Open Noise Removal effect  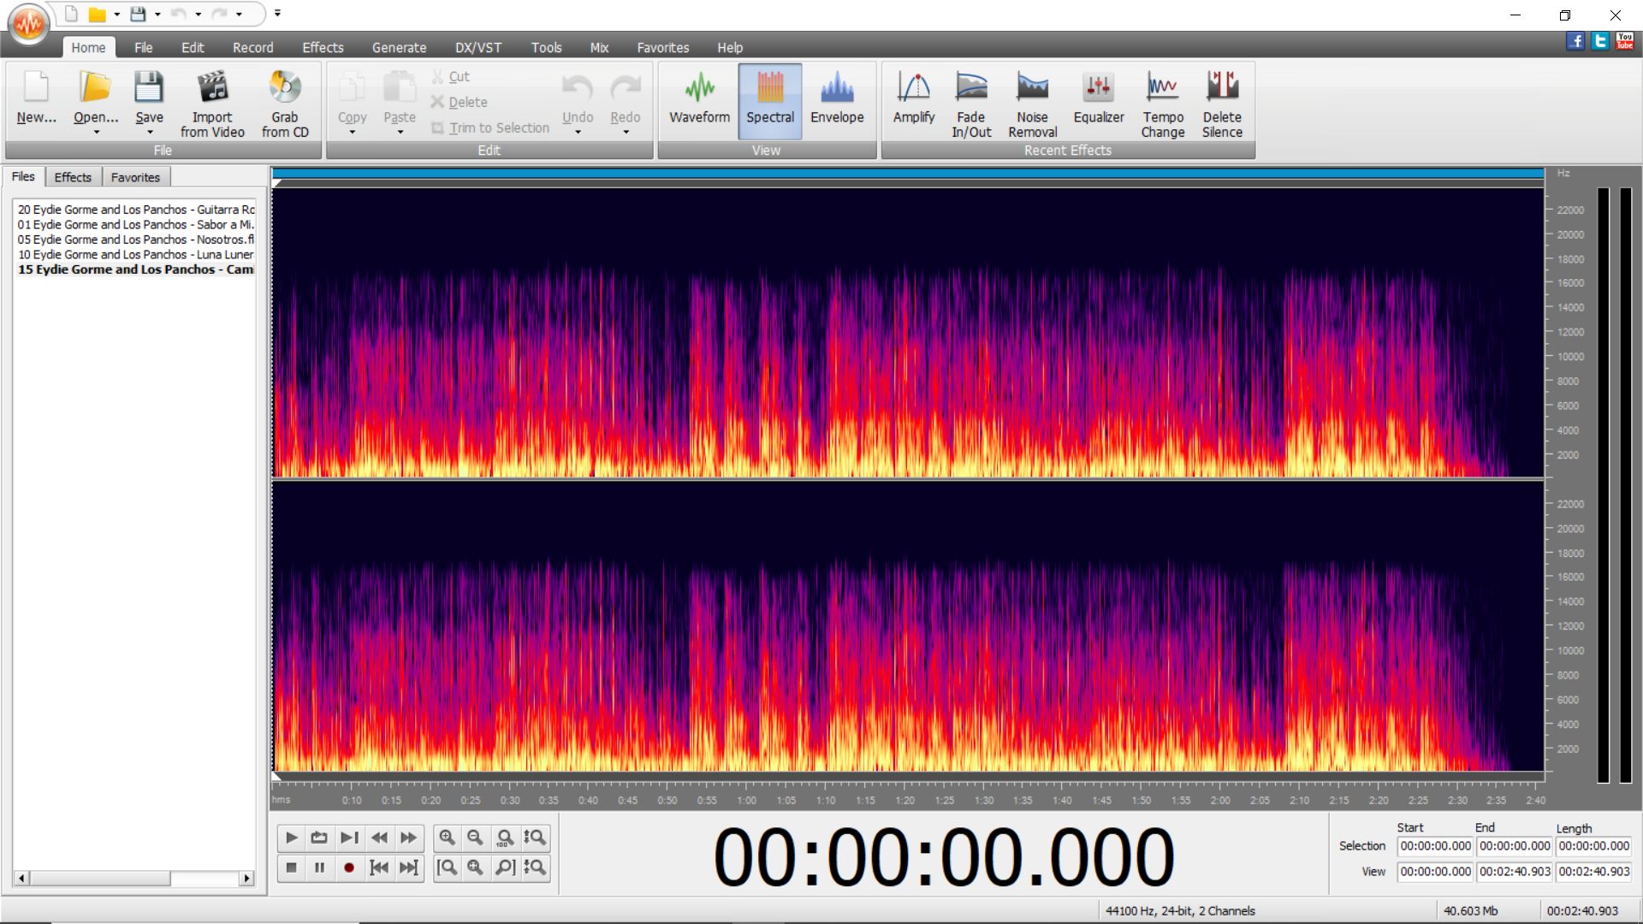pyautogui.click(x=1032, y=103)
